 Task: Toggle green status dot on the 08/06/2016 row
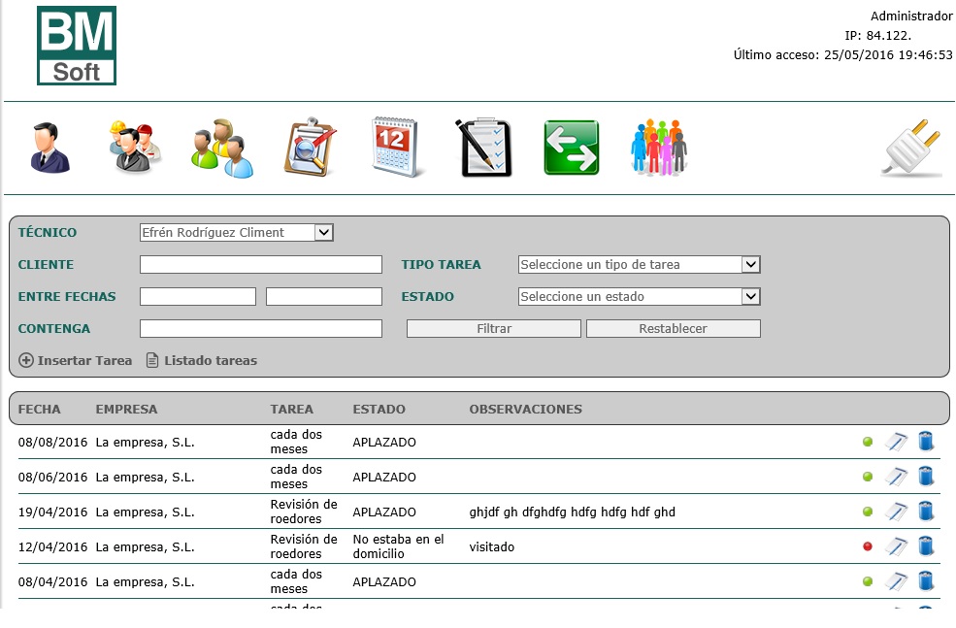pyautogui.click(x=868, y=477)
